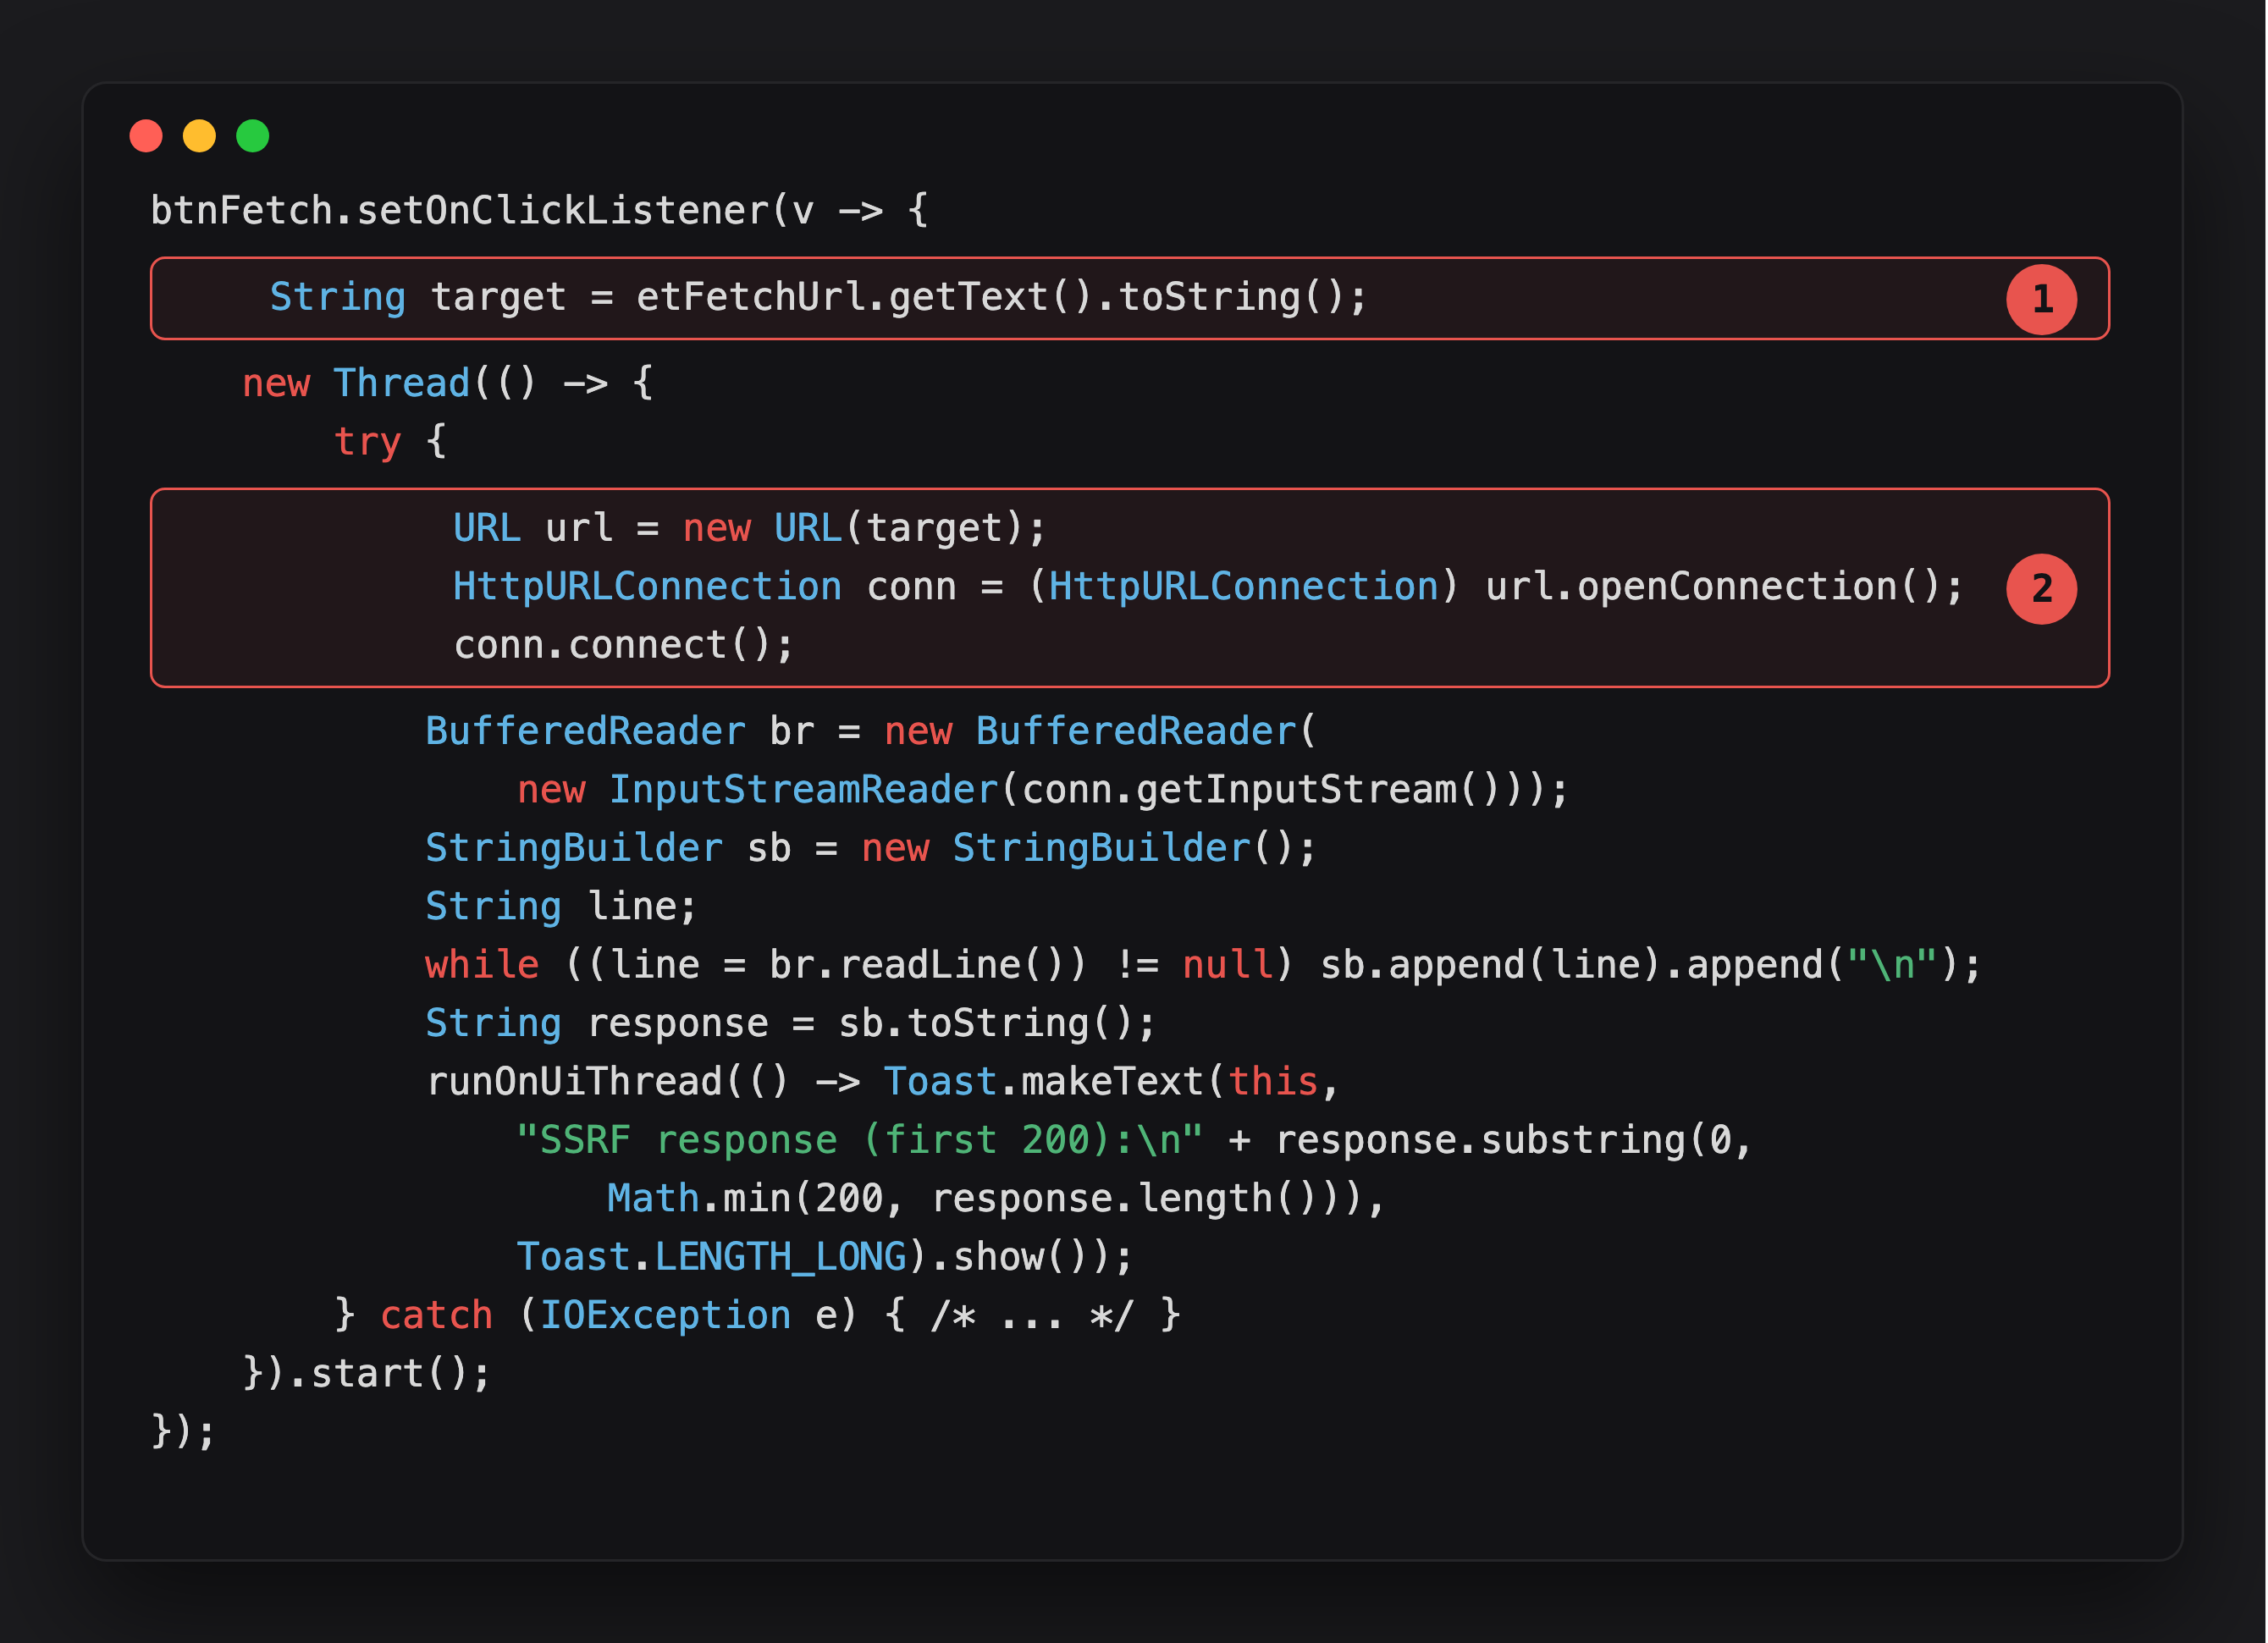Click the string "SSRF response (first 200):\n"
Viewport: 2268px width, 1643px height.
tap(859, 1140)
